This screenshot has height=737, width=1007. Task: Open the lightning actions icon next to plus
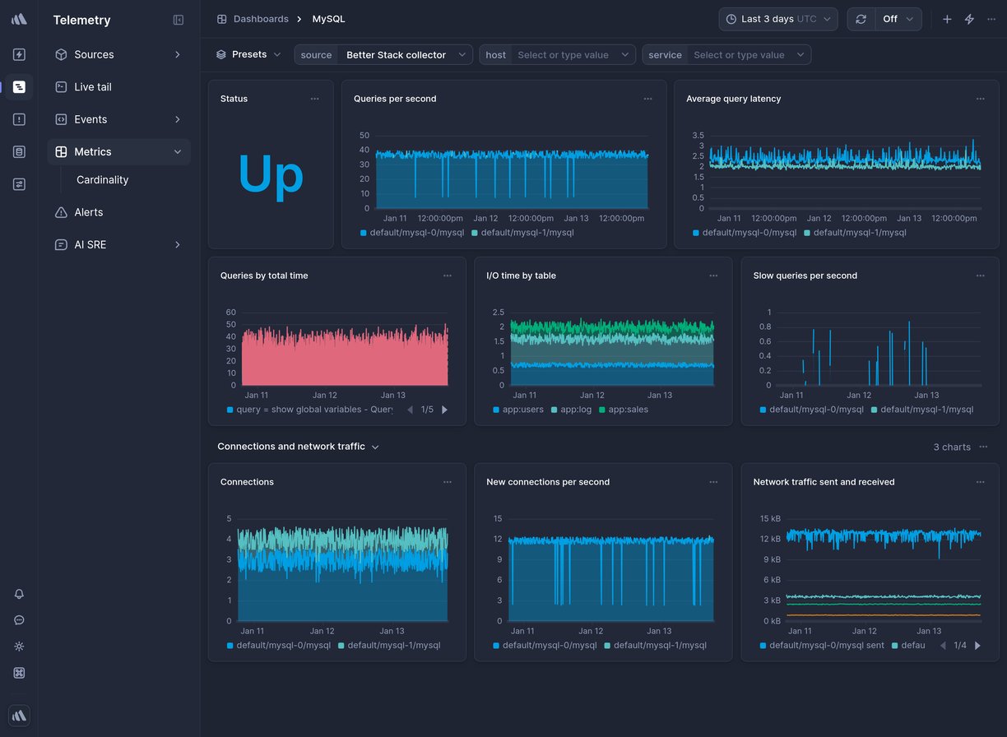pos(969,18)
